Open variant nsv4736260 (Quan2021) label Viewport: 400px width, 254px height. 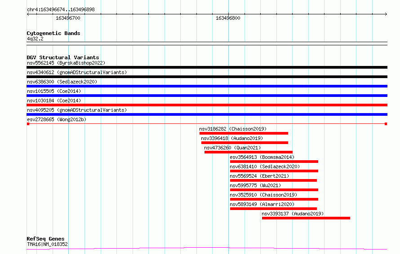point(232,148)
